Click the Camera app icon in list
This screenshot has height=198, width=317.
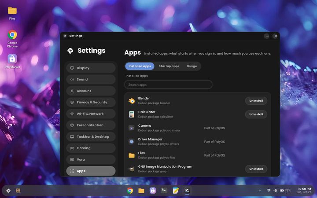pyautogui.click(x=132, y=128)
